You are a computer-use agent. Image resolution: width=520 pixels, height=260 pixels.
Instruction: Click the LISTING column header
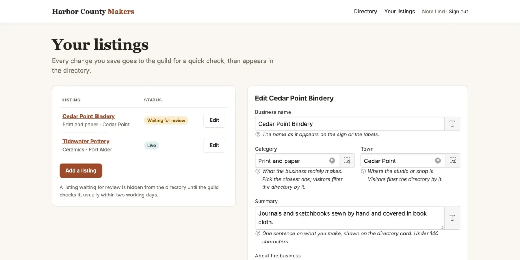pos(71,100)
